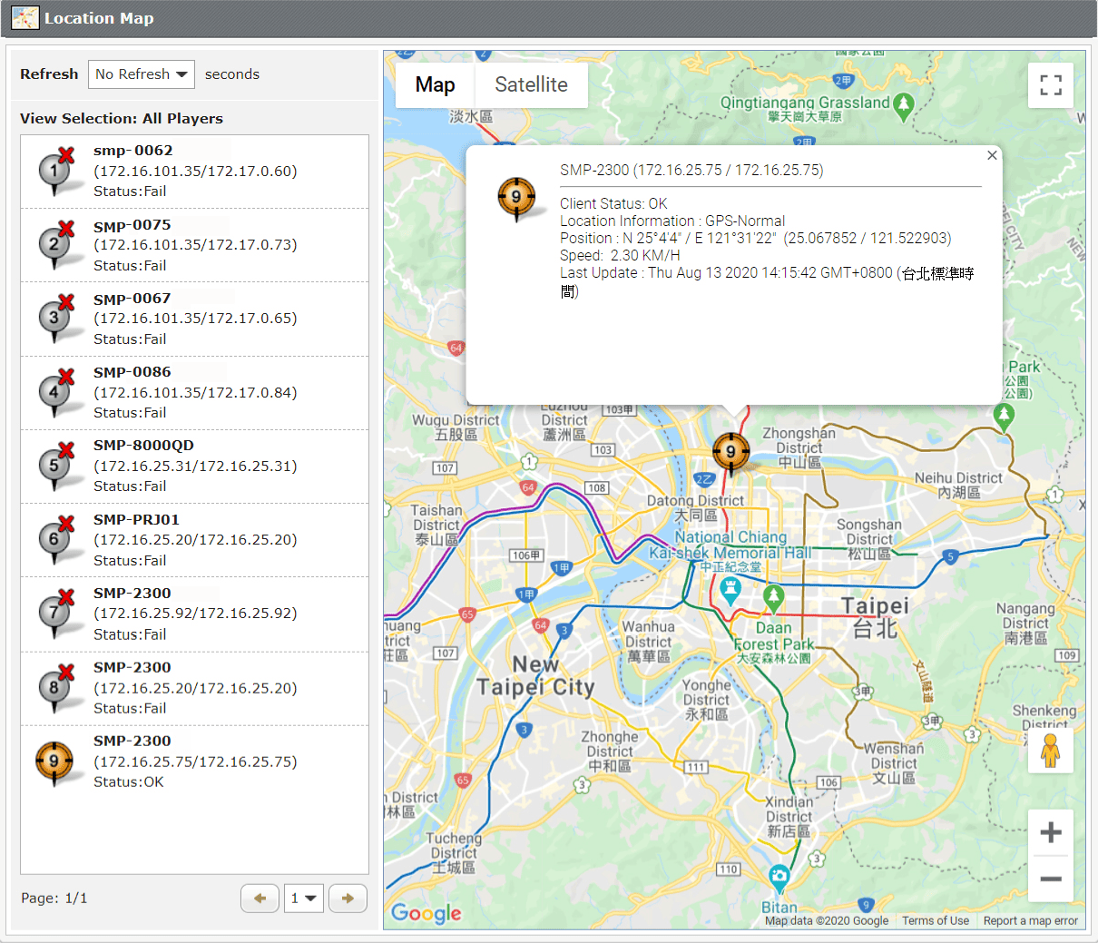
Task: Click the orange marker 9 icon in player list
Action: pyautogui.click(x=54, y=761)
